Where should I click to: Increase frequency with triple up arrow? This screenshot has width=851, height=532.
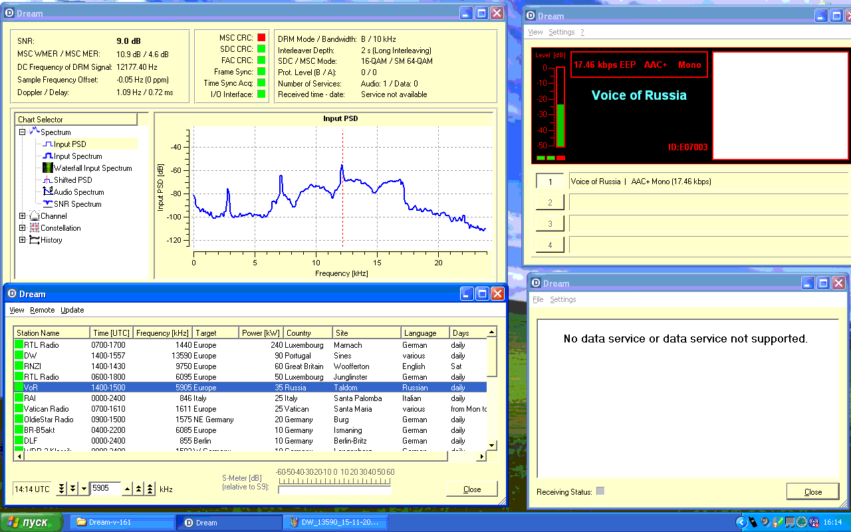point(150,489)
